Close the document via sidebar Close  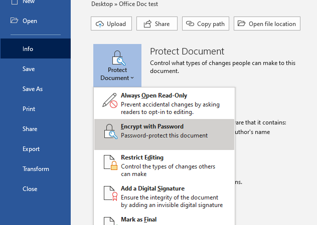click(36, 188)
